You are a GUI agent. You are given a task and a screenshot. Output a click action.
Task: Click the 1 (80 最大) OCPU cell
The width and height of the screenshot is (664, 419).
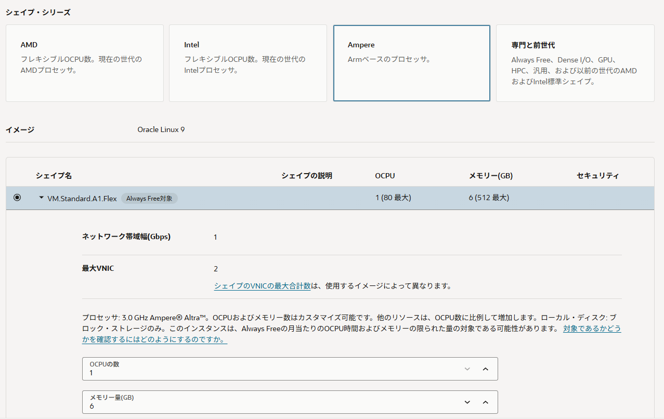pyautogui.click(x=393, y=198)
